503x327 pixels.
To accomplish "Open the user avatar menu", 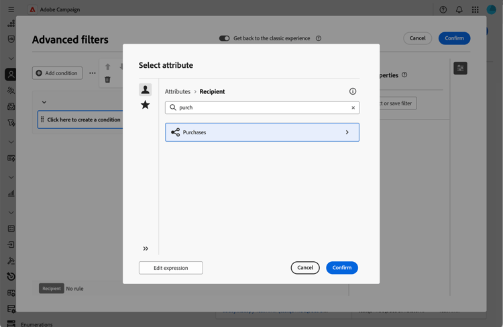I will pos(491,9).
